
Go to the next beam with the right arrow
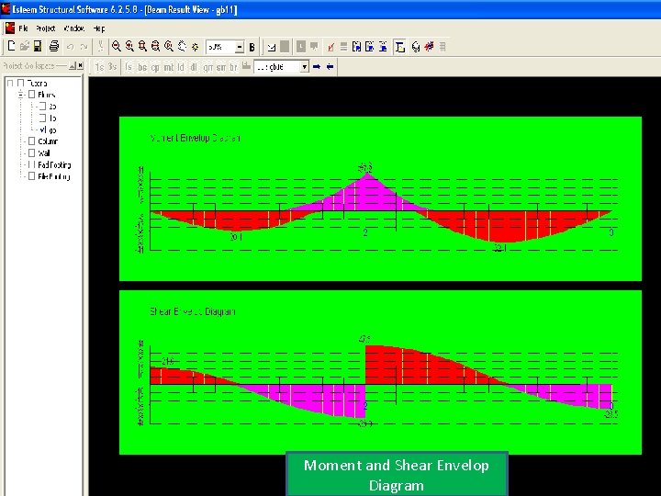[x=317, y=67]
